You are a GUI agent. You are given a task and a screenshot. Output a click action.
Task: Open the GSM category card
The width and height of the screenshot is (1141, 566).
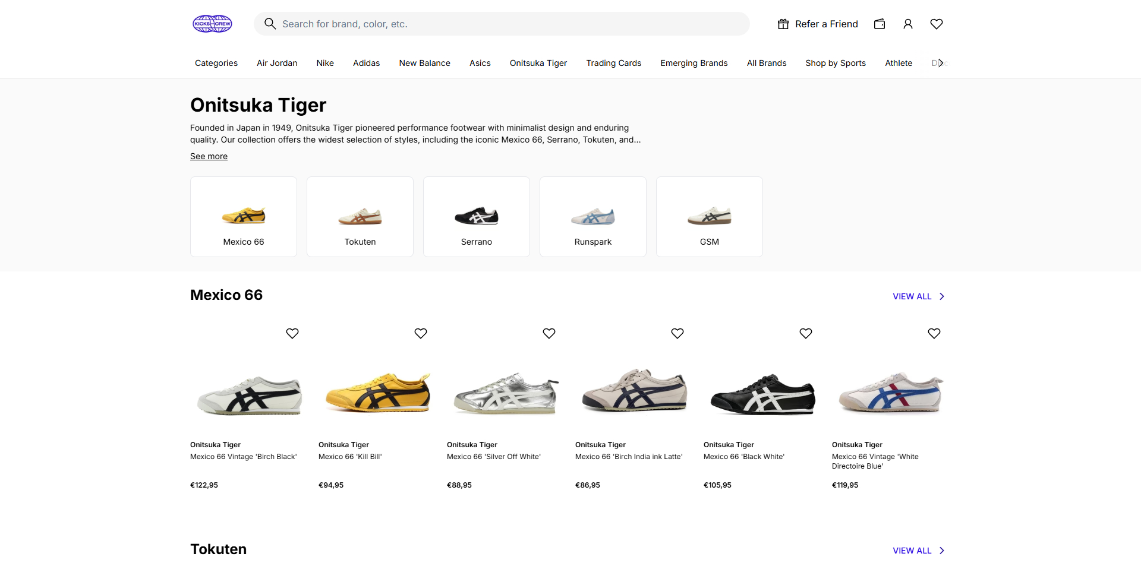click(x=709, y=216)
